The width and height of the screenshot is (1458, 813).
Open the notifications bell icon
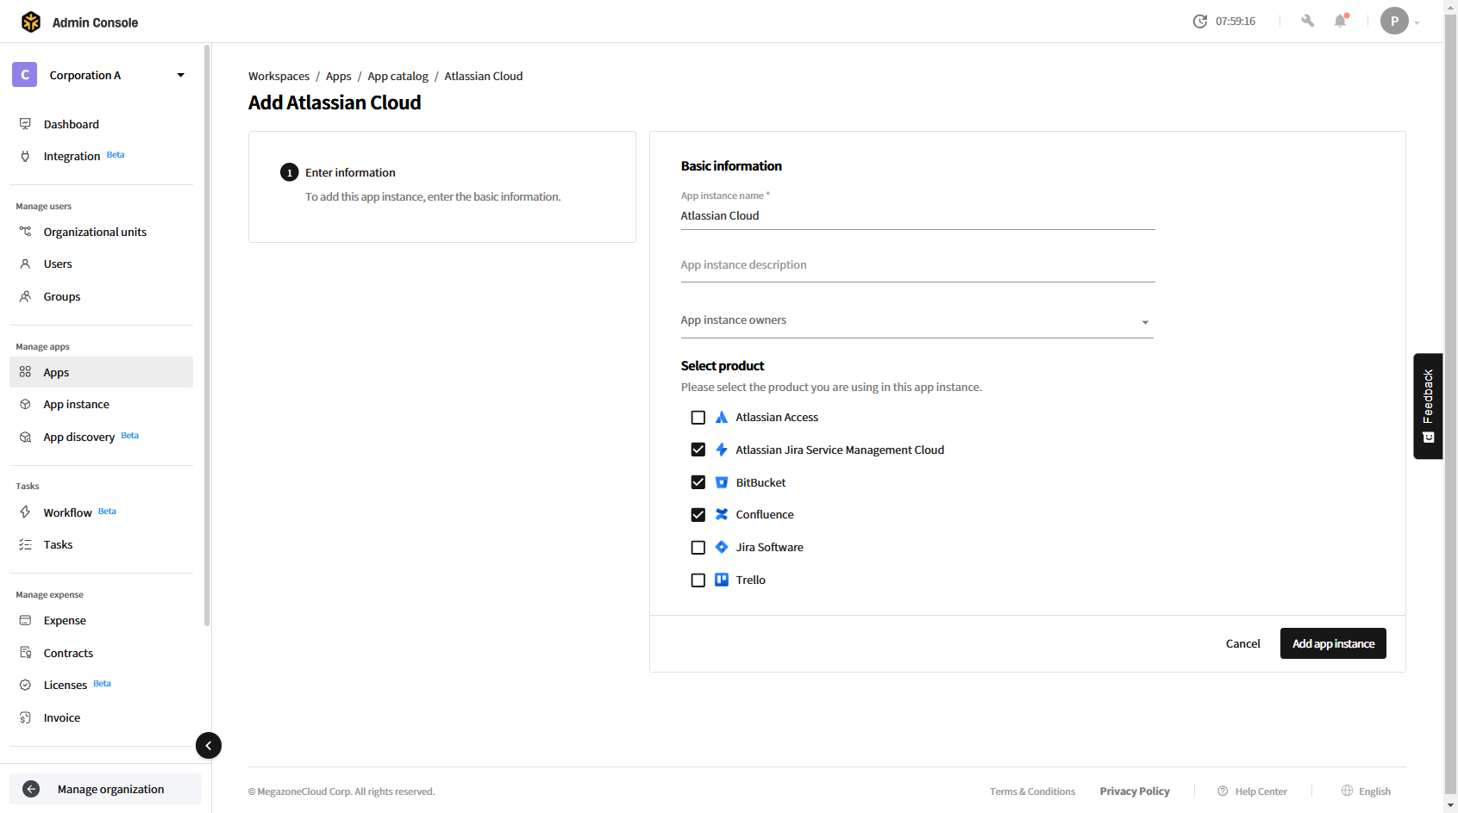(1340, 21)
